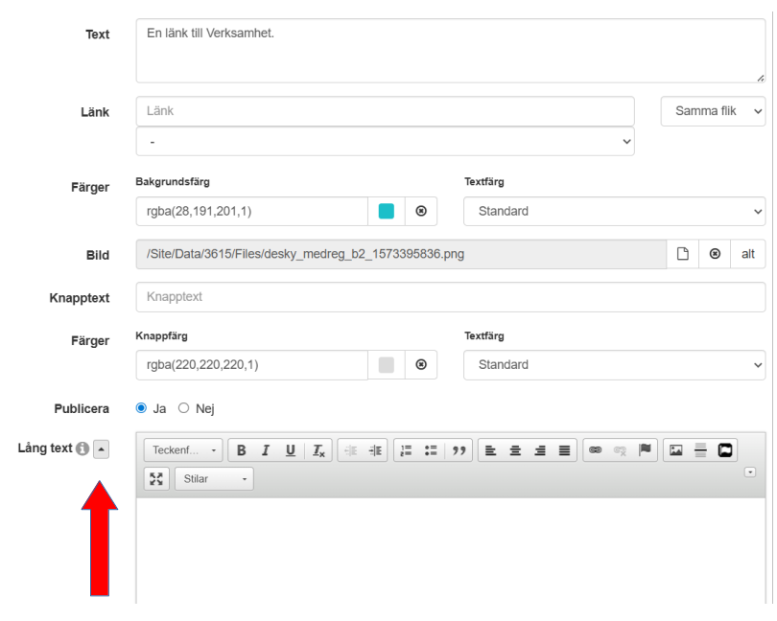This screenshot has height=621, width=777.
Task: Open the teal Bakgrundsfärg color swatch
Action: pyautogui.click(x=387, y=211)
